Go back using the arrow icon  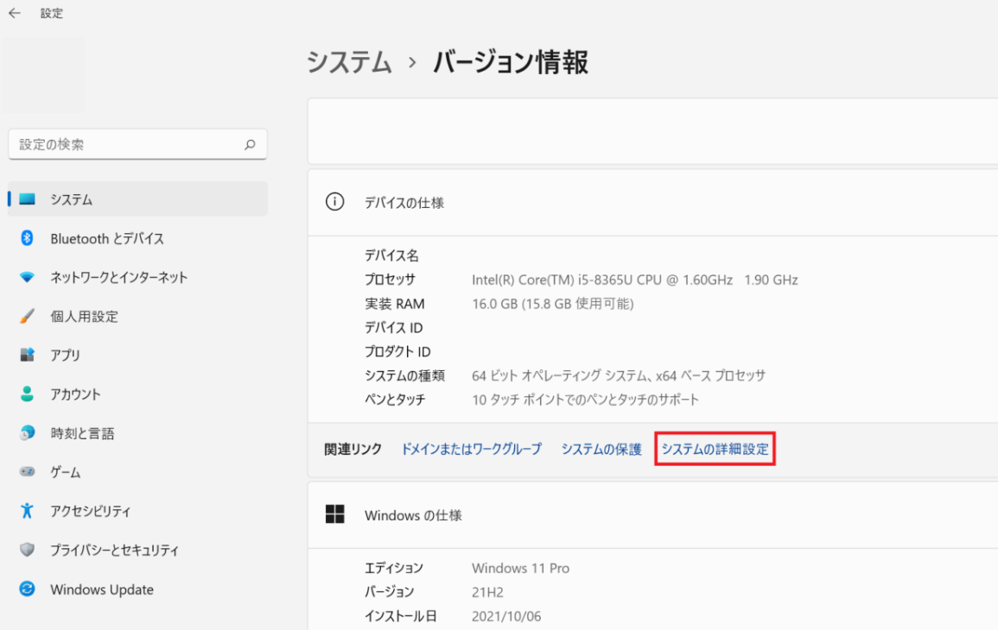pos(14,13)
